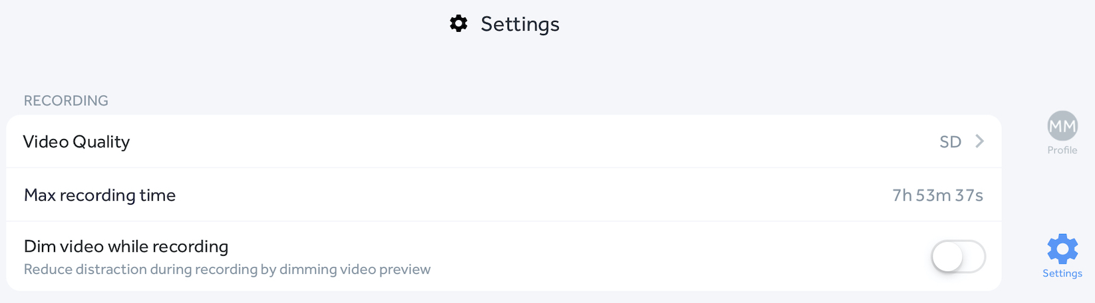Click the Reduce distraction description text
The height and width of the screenshot is (303, 1095).
point(227,269)
